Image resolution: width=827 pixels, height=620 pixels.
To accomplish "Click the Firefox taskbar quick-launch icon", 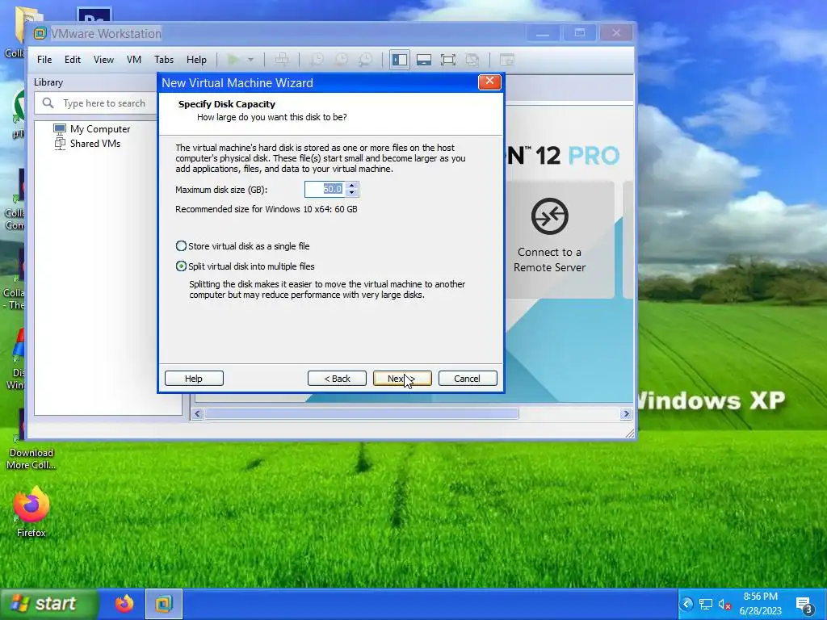I will [x=124, y=604].
